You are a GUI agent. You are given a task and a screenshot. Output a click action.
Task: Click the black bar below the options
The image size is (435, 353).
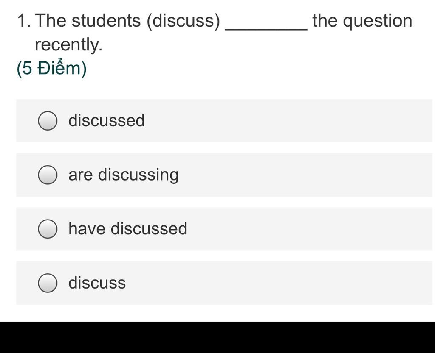click(x=217, y=337)
